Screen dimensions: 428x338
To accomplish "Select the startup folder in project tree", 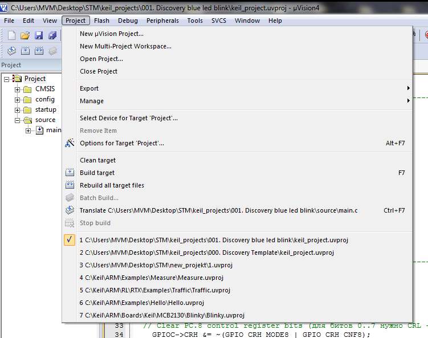I will pos(46,109).
